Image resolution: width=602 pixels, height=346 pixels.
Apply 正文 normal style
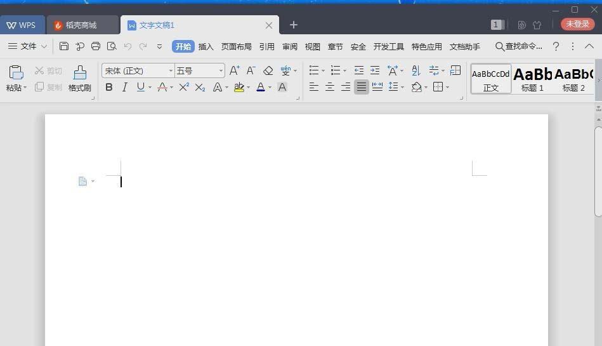[491, 79]
